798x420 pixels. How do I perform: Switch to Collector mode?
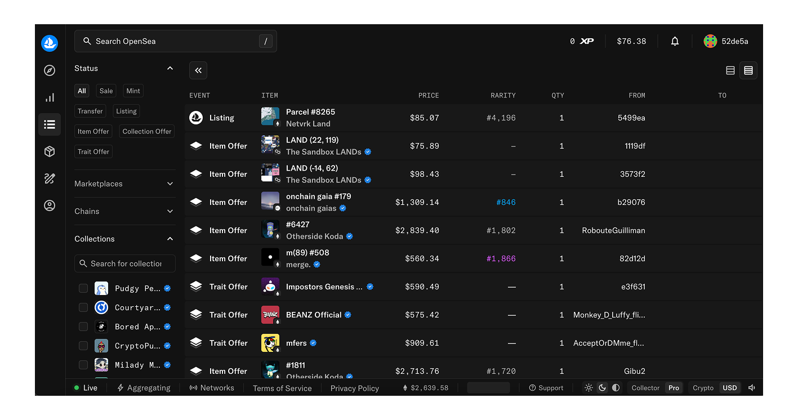[645, 388]
